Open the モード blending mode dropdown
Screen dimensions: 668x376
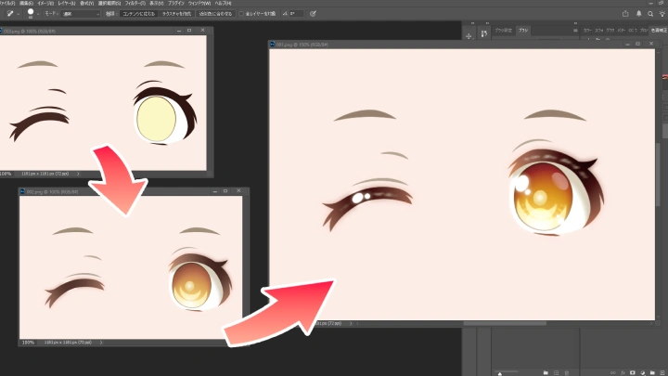click(x=81, y=14)
